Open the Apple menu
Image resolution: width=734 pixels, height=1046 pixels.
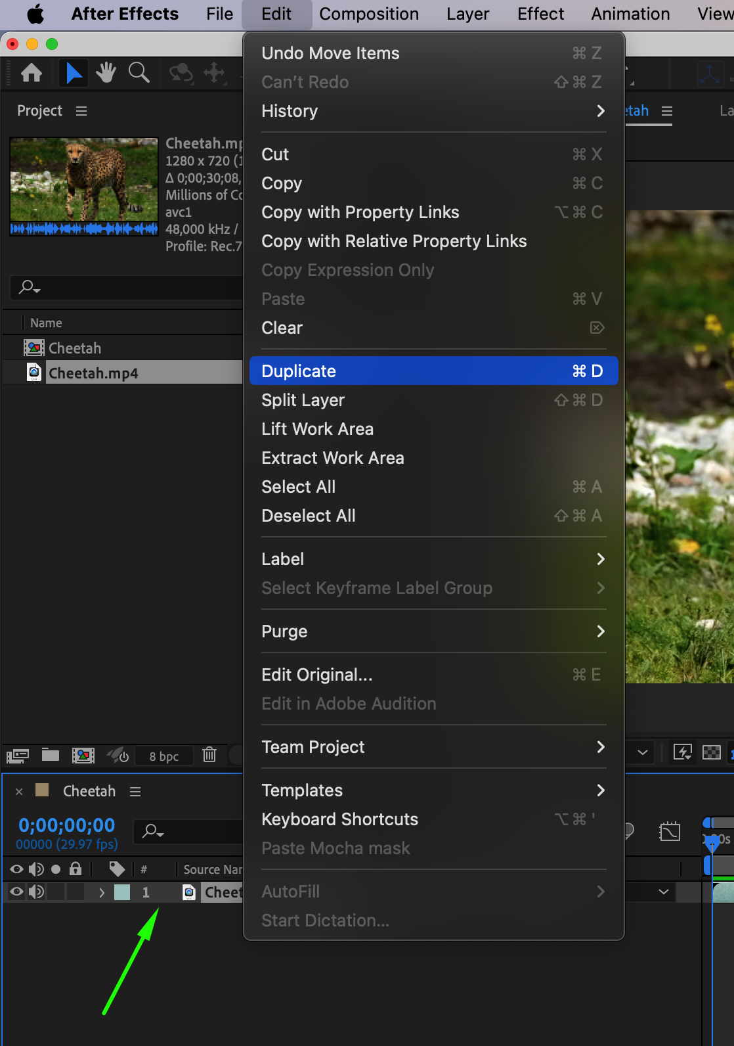[35, 14]
